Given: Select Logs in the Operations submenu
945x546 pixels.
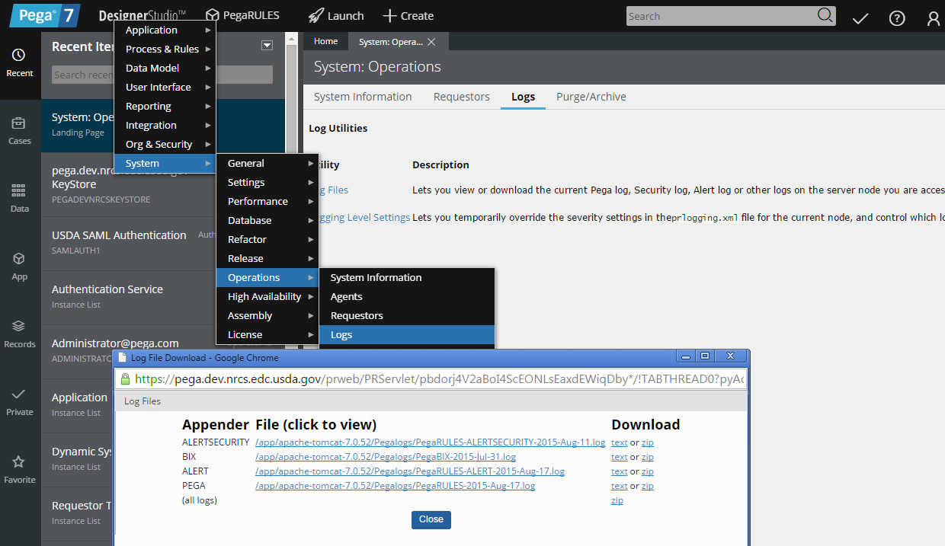Looking at the screenshot, I should 341,335.
